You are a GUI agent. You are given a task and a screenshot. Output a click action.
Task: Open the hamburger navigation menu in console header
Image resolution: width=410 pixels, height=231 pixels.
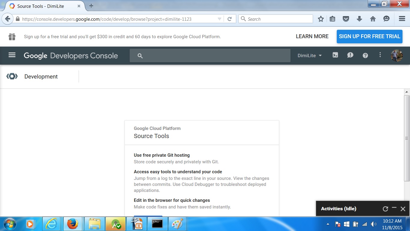(x=12, y=55)
